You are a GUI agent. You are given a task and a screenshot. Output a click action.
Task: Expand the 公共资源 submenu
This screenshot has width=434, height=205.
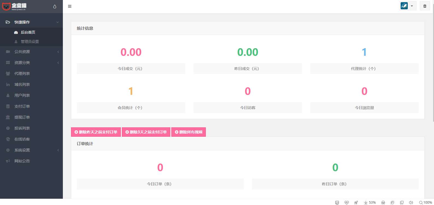(x=31, y=52)
